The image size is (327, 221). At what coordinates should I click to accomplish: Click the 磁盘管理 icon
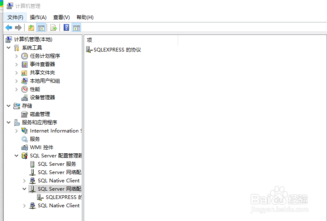tap(25, 114)
